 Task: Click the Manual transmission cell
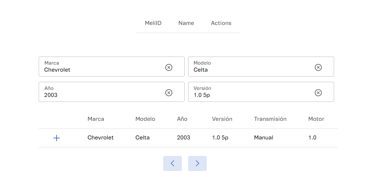click(x=263, y=138)
